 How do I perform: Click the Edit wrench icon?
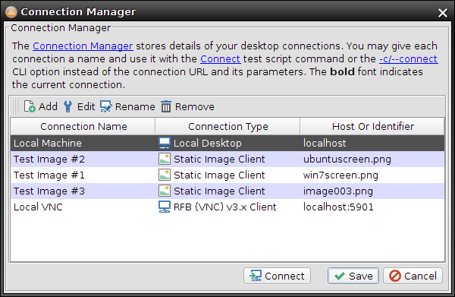68,106
